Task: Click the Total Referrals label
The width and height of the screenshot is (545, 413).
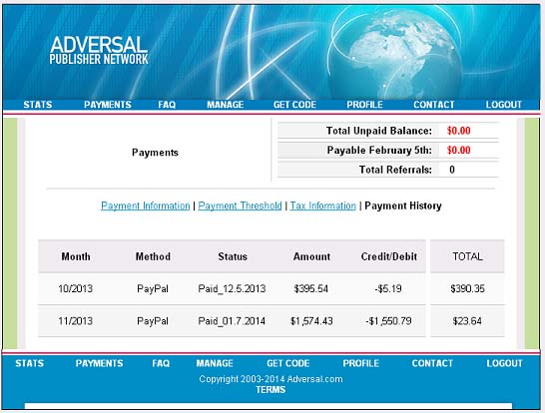Action: (395, 170)
